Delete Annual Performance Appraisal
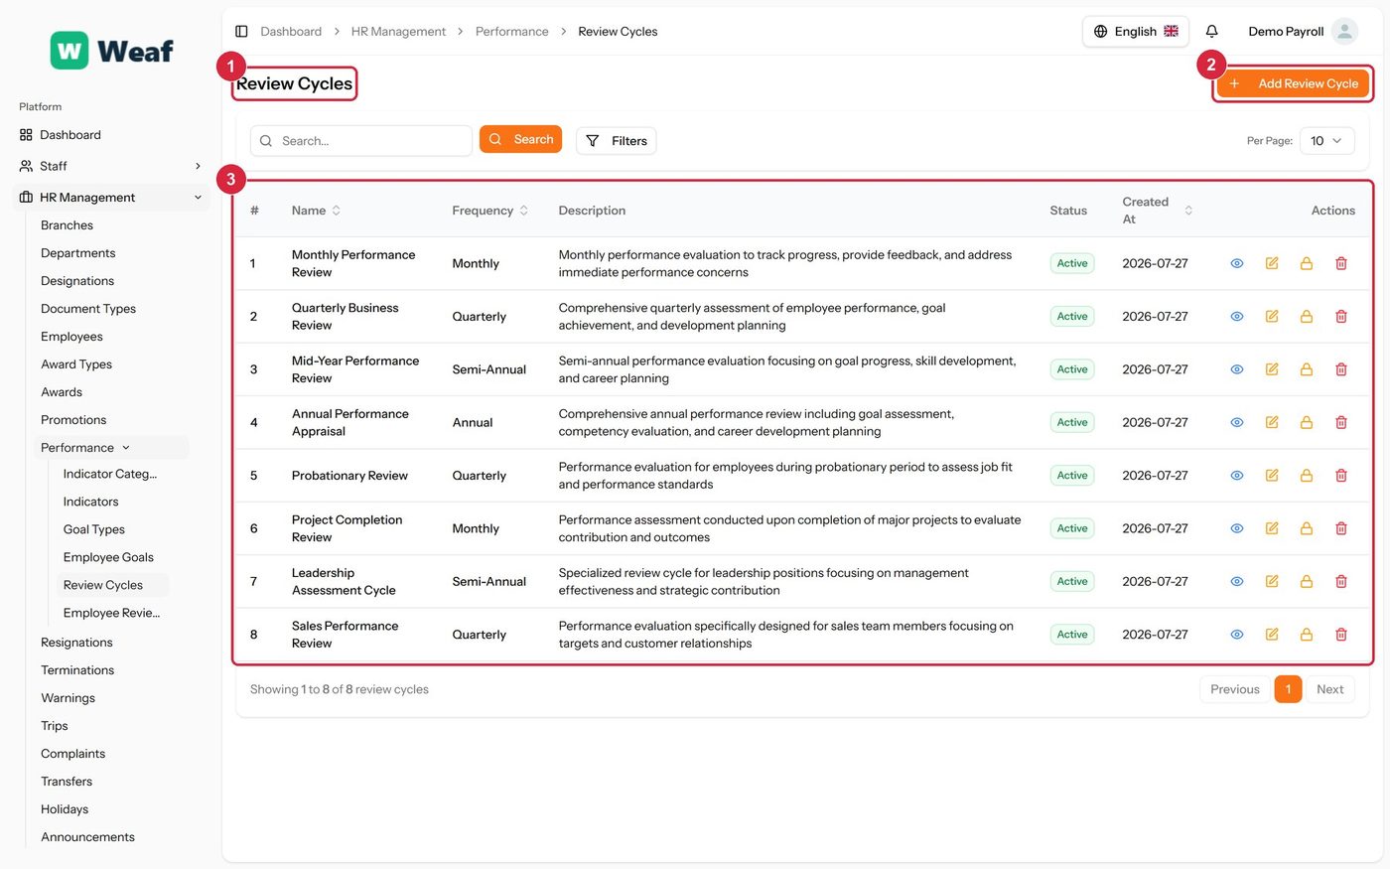The width and height of the screenshot is (1390, 869). tap(1341, 422)
